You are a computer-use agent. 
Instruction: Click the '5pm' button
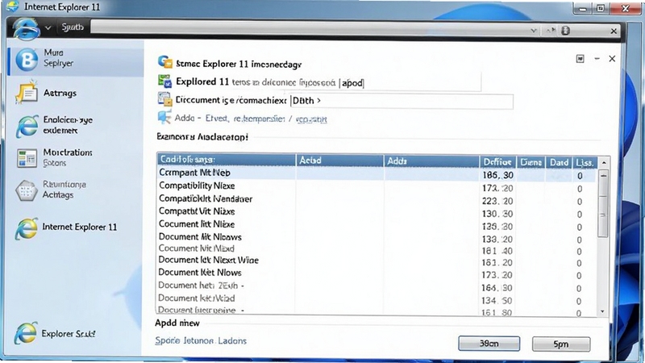[561, 344]
